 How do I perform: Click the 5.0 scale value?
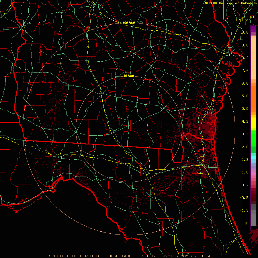[245, 109]
